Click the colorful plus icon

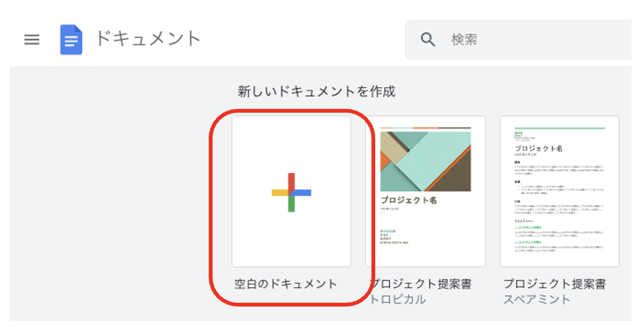[x=292, y=192]
